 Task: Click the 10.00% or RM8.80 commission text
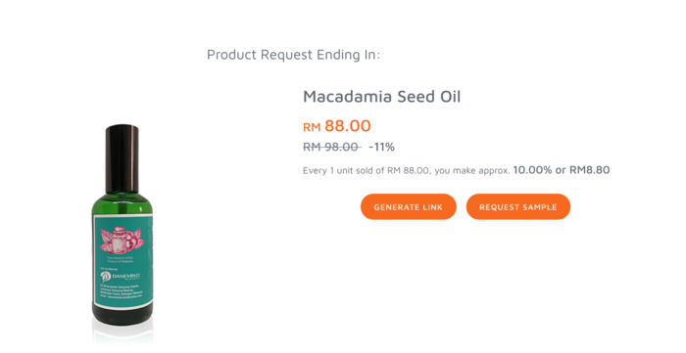coord(562,170)
